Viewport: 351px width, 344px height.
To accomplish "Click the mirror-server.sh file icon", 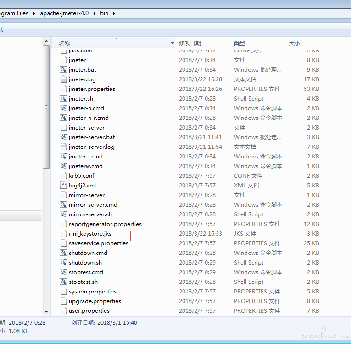I will (x=63, y=214).
